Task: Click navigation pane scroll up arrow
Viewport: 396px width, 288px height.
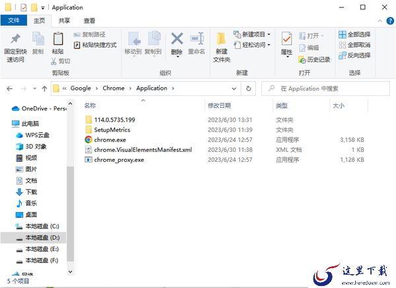Action: pos(71,104)
